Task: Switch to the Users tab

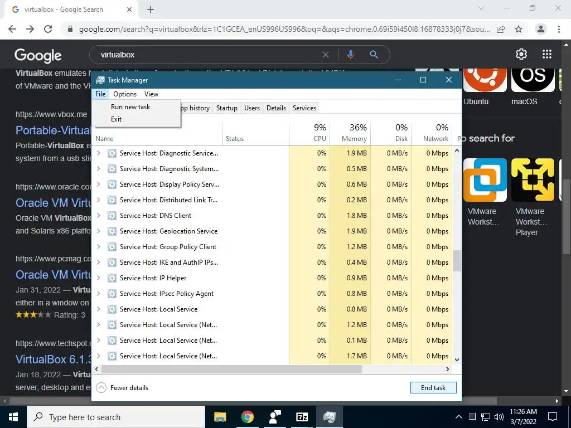Action: [252, 108]
